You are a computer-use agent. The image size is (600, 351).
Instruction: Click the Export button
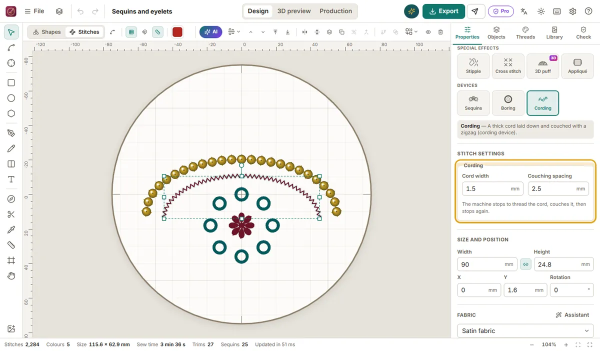pyautogui.click(x=444, y=11)
